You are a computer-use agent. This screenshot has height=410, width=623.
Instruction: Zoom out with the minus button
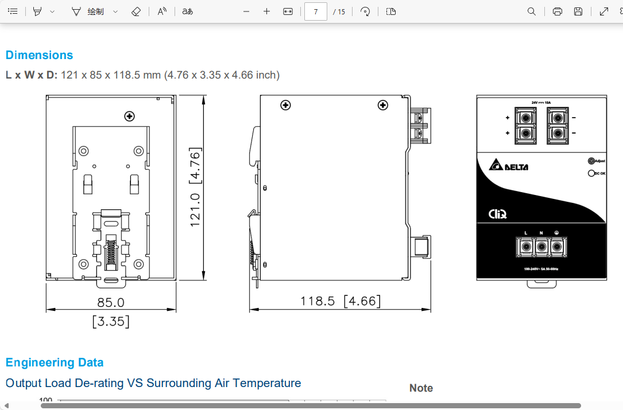pyautogui.click(x=246, y=11)
